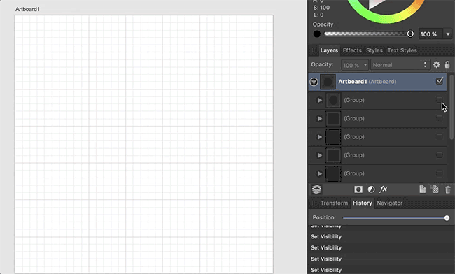Switch to the Effects tab
The image size is (455, 274).
tap(352, 50)
